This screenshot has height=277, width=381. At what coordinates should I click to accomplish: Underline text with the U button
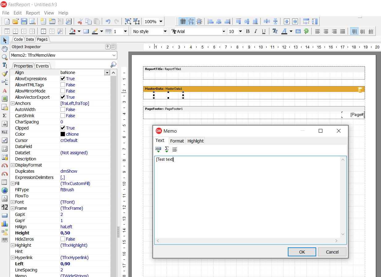263,31
